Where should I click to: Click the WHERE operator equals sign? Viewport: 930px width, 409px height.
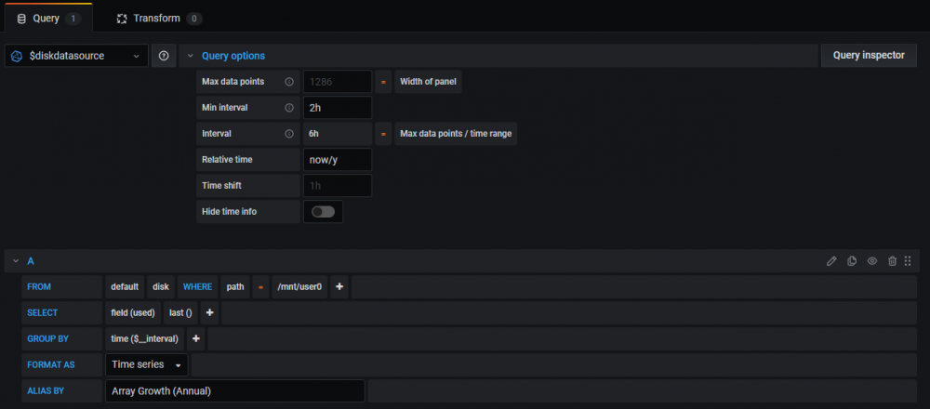point(260,287)
